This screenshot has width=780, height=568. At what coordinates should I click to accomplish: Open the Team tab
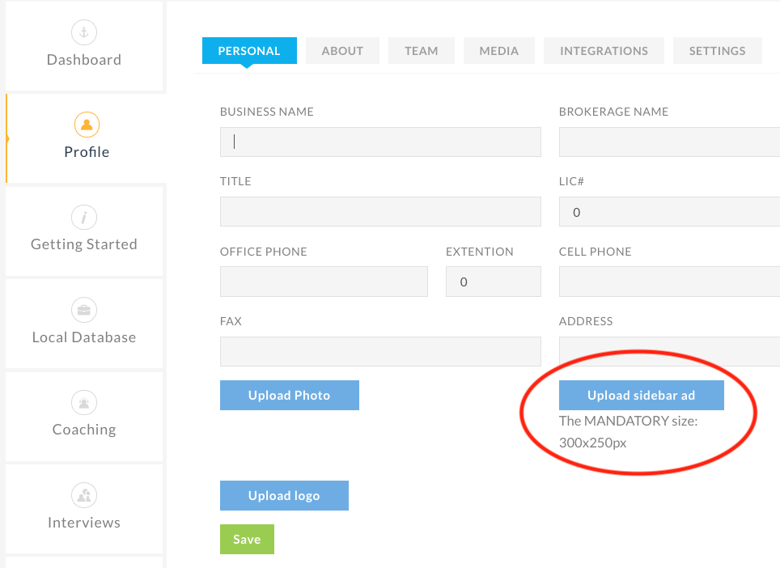(x=422, y=51)
